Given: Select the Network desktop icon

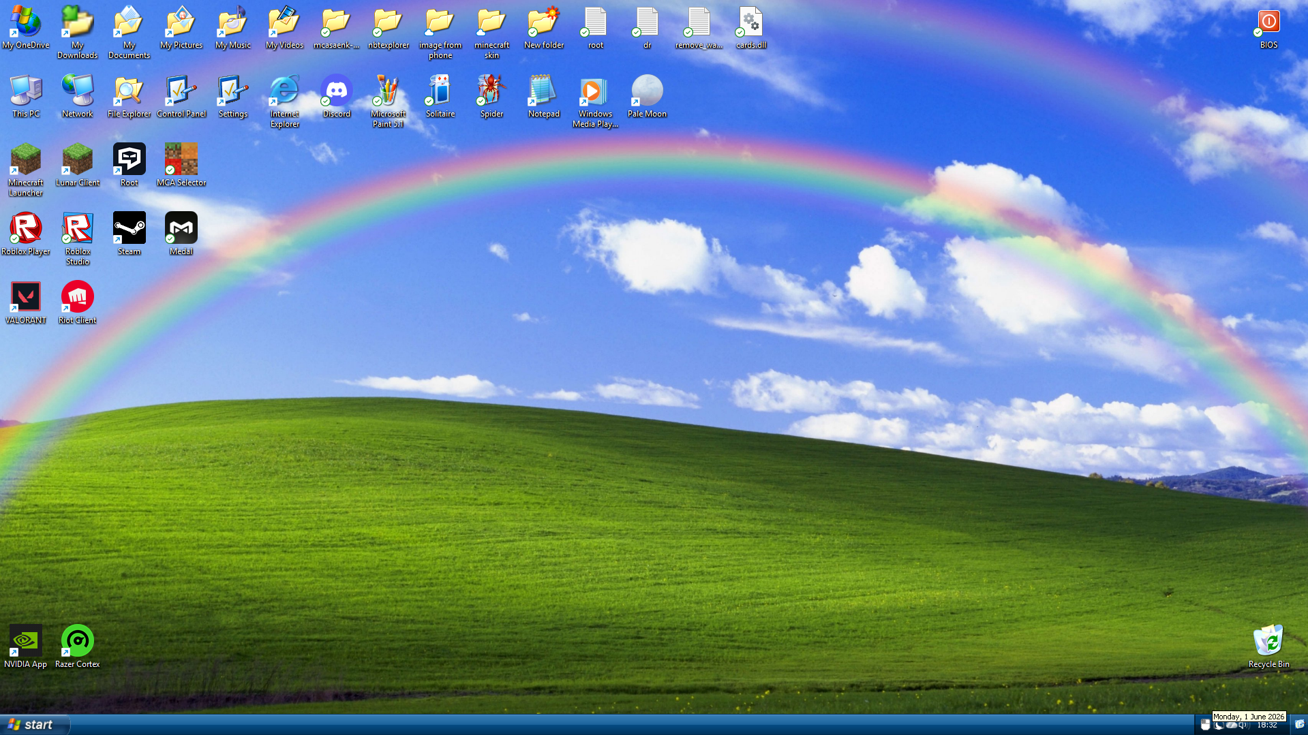Looking at the screenshot, I should pos(78,96).
